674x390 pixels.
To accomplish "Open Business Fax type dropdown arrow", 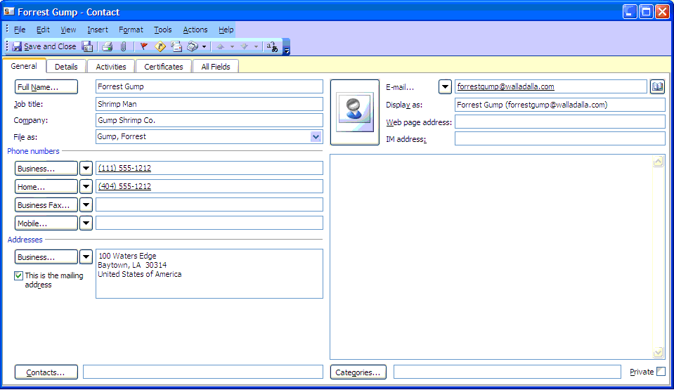I will pos(86,204).
